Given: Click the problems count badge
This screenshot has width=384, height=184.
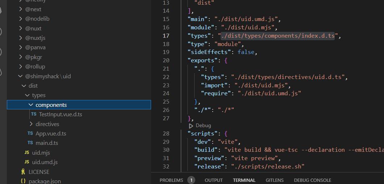Looking at the screenshot, I should [191, 180].
